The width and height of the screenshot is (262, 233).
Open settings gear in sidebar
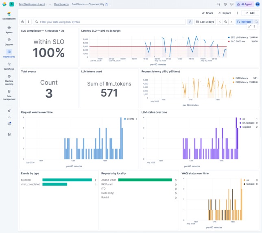9,124
